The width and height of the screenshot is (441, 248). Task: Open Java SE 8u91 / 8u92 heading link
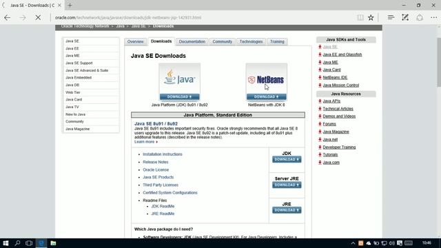[x=156, y=124]
